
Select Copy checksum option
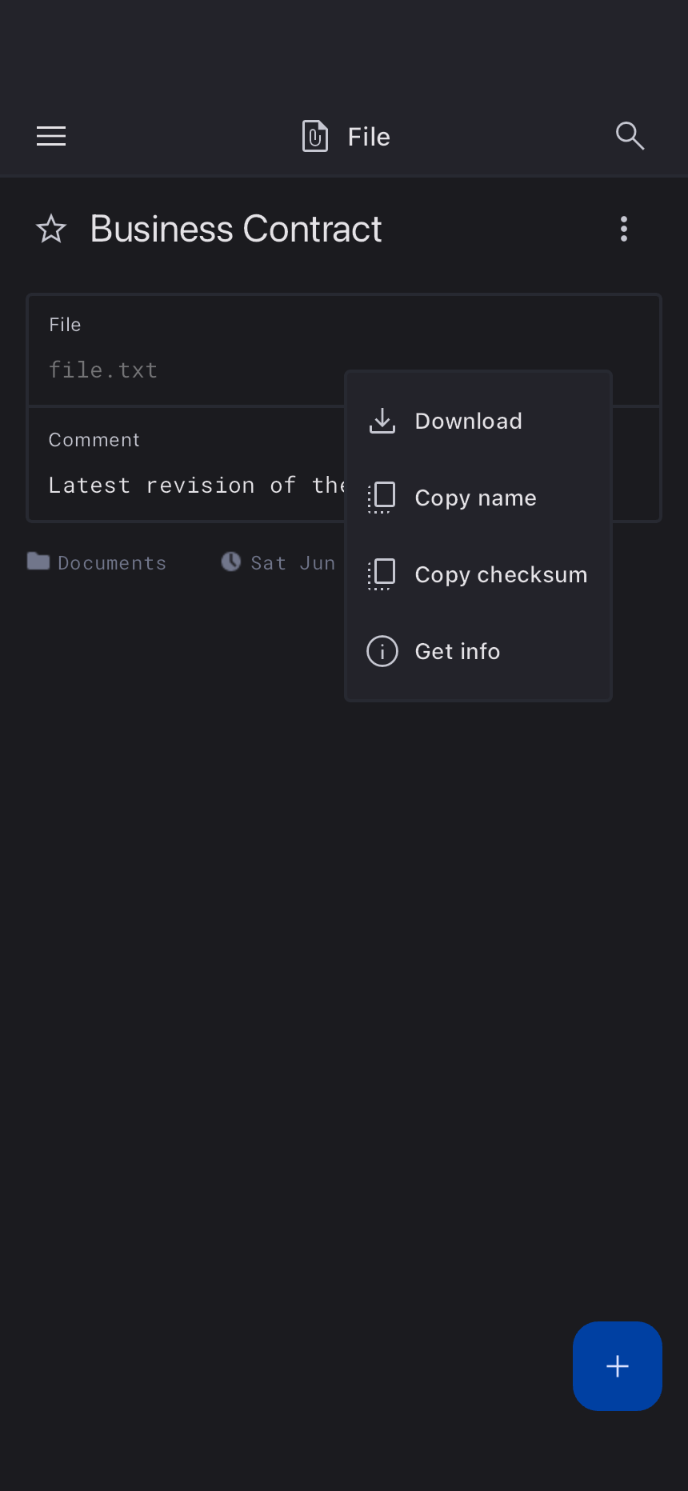click(x=501, y=574)
